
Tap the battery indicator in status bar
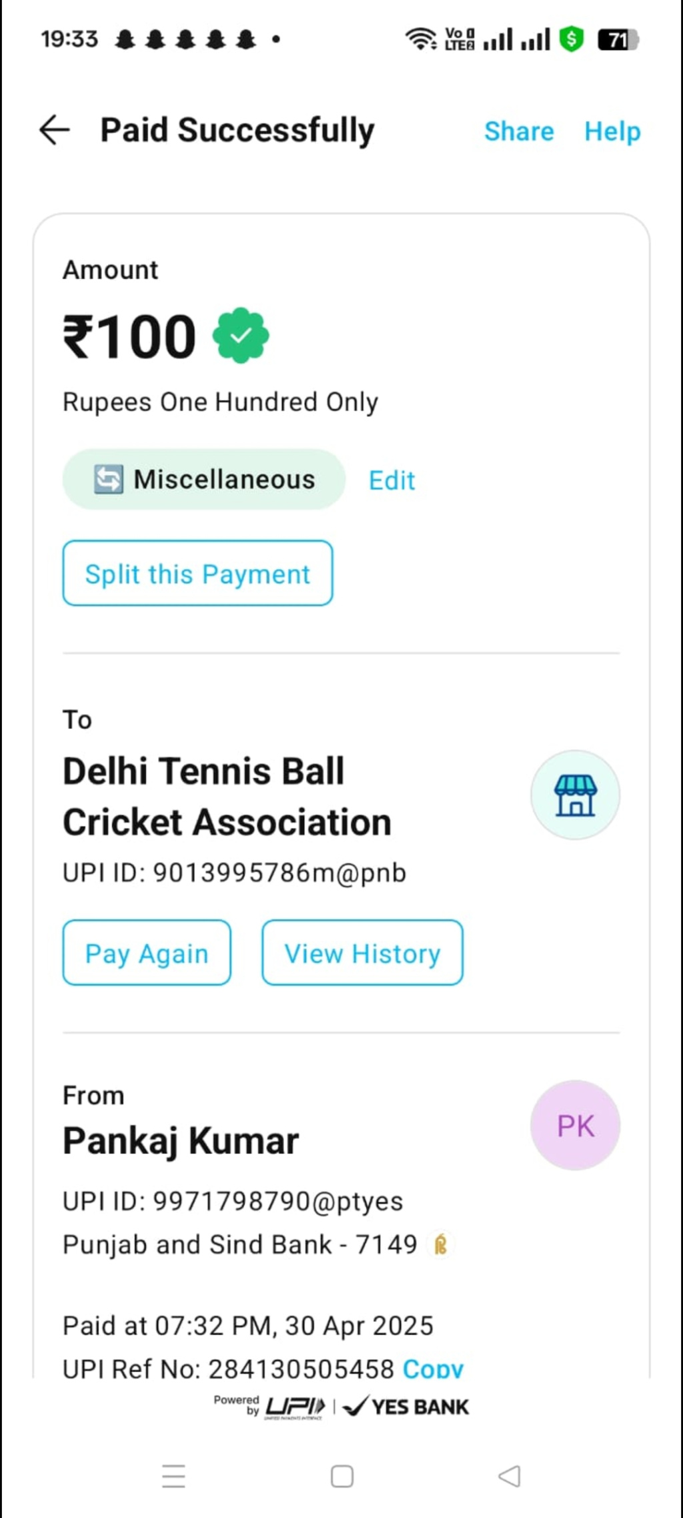click(x=618, y=40)
